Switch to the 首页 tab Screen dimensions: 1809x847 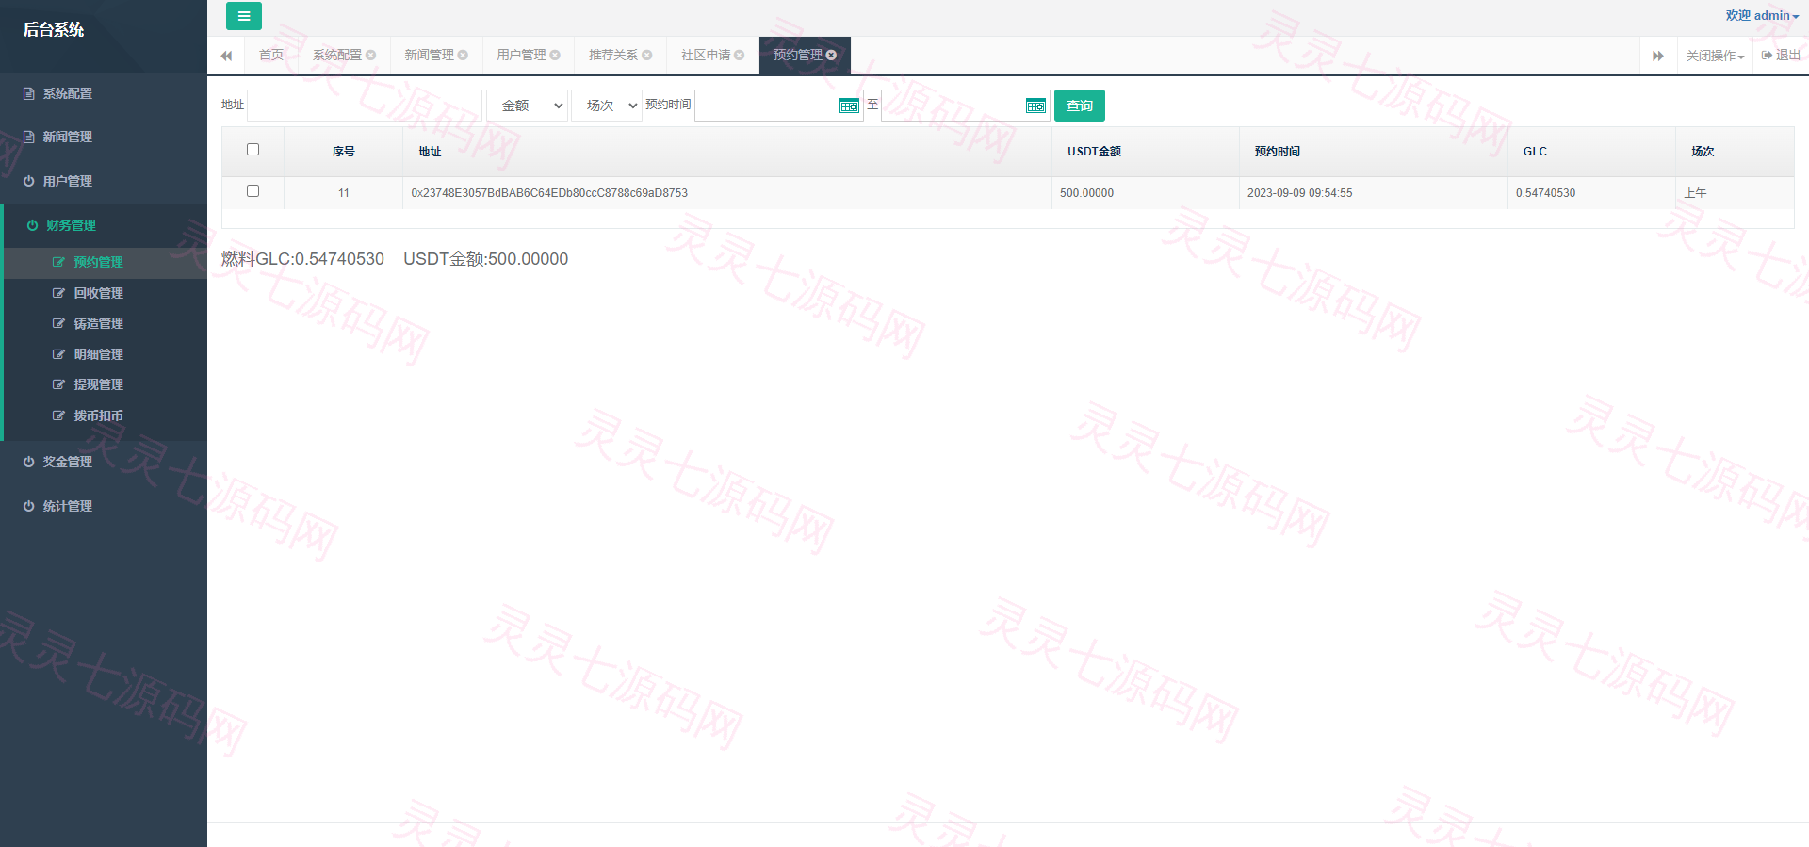click(x=271, y=56)
